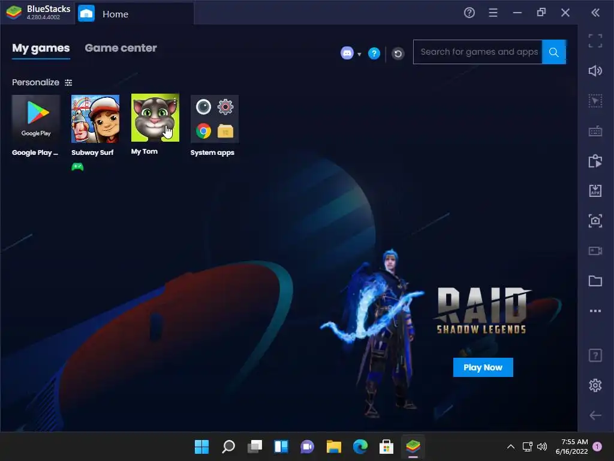Click the screen recorder icon in sidebar

(595, 251)
